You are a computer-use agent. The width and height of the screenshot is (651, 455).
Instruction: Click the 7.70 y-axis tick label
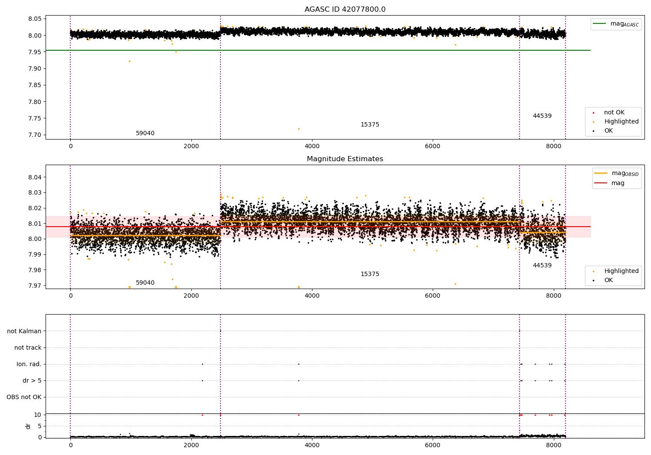pyautogui.click(x=36, y=135)
